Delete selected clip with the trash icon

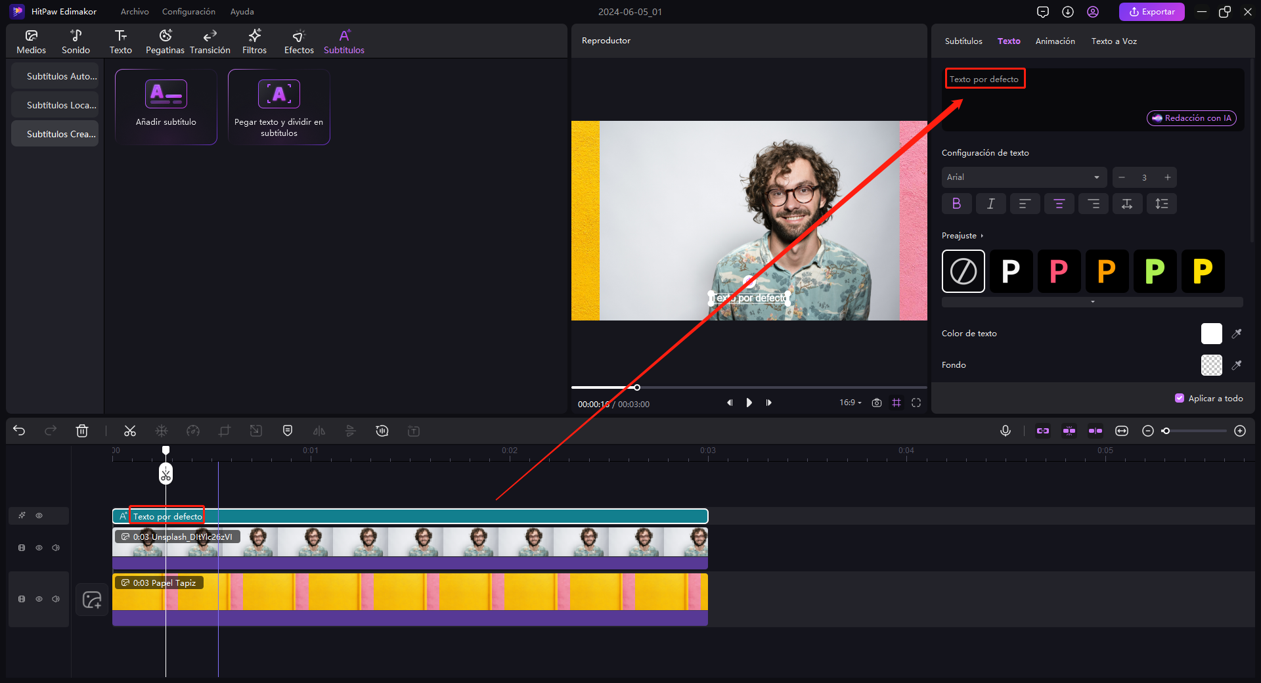(81, 431)
